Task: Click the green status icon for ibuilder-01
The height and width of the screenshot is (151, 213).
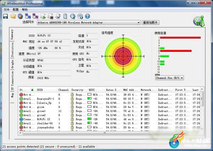Action: (21, 123)
